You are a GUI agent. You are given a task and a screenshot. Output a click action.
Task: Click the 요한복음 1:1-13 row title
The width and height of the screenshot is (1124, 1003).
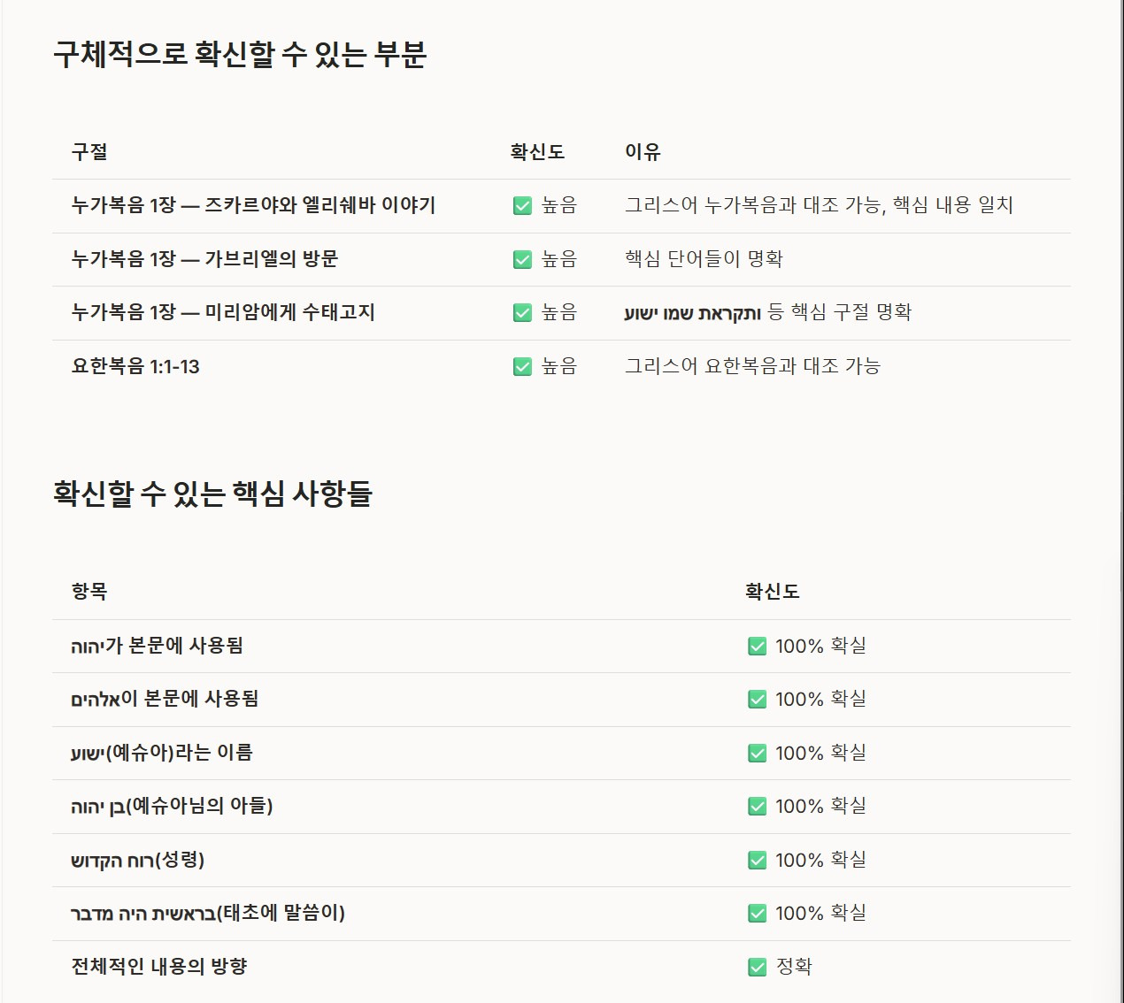click(x=135, y=366)
